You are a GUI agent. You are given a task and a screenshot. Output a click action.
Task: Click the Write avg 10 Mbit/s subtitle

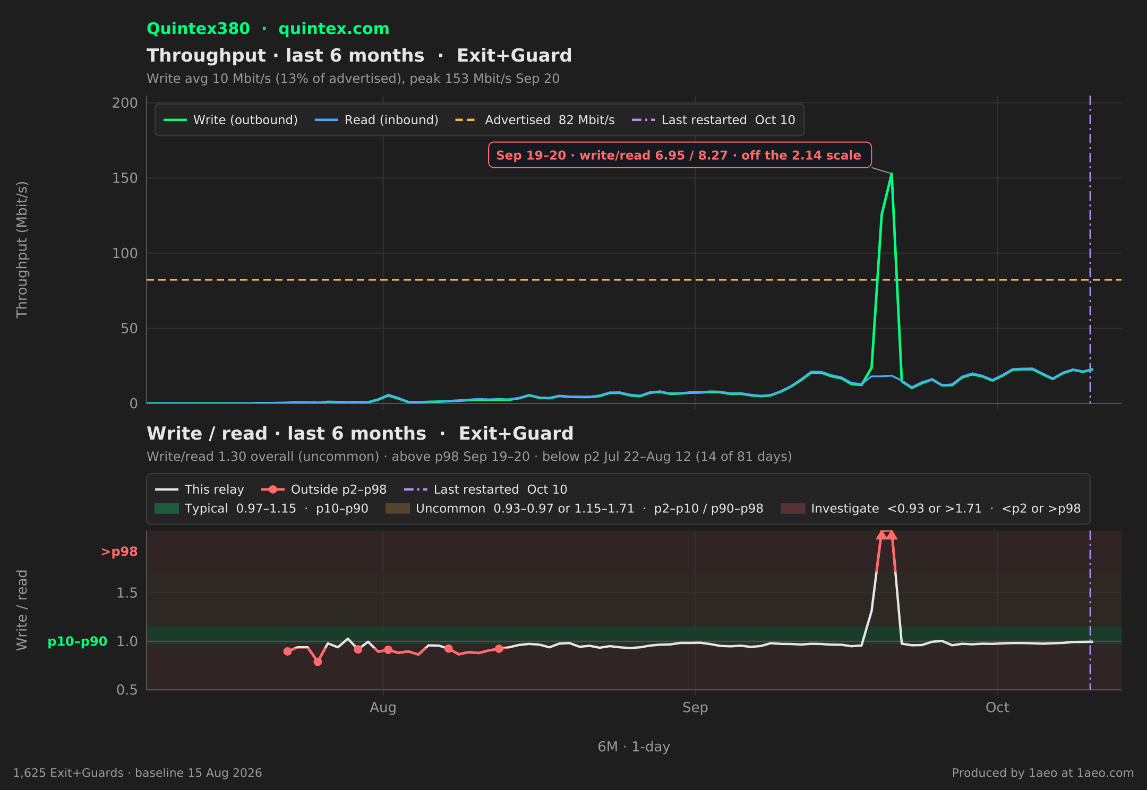353,79
